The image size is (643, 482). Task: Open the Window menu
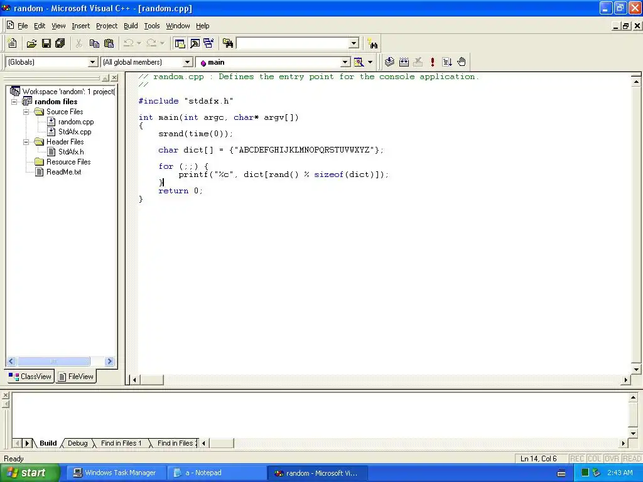178,26
